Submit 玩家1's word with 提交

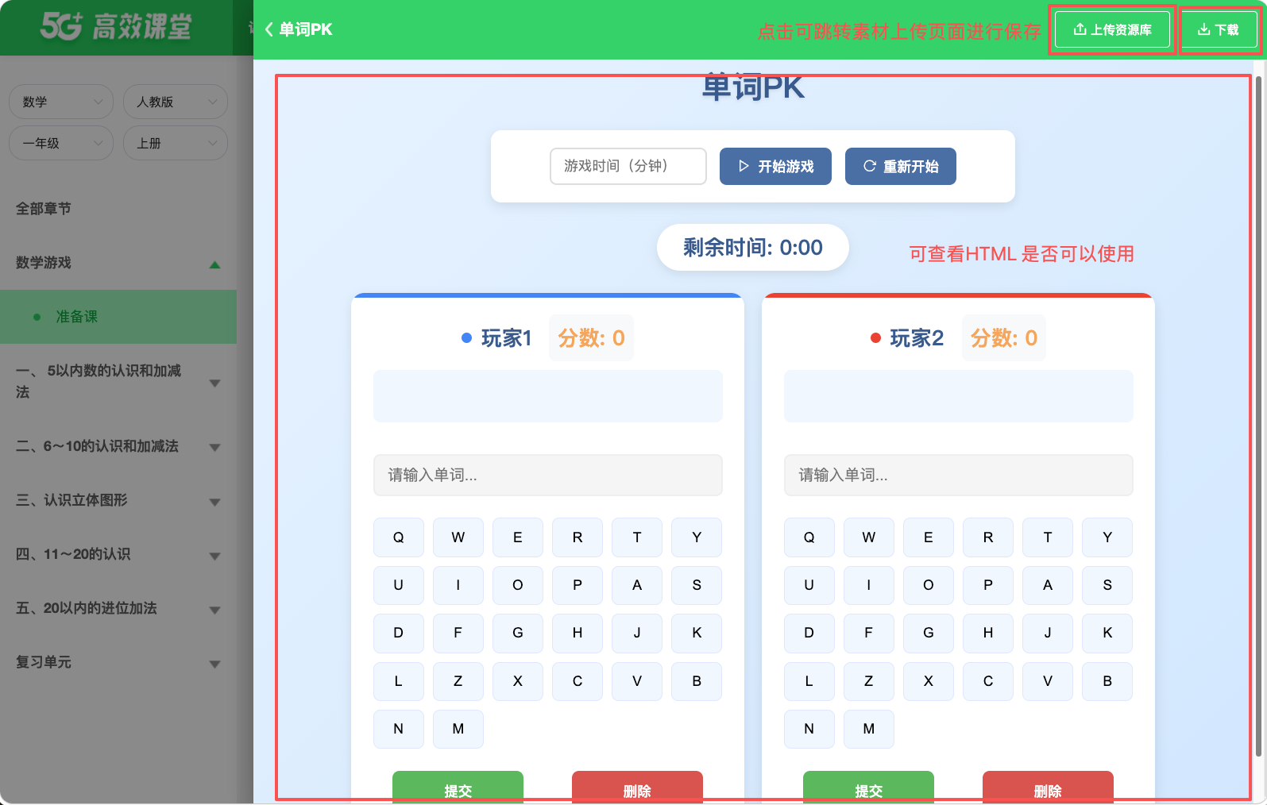[x=458, y=788]
